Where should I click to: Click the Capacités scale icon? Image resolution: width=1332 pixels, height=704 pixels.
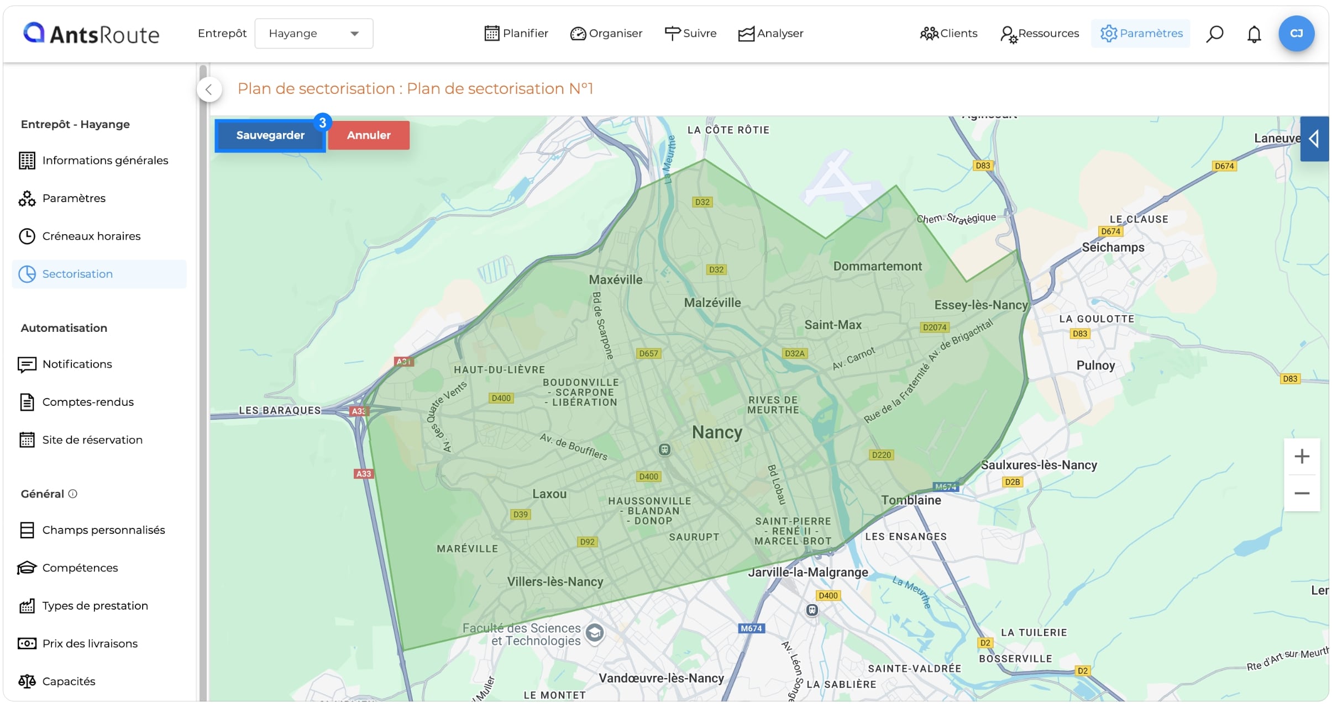tap(27, 681)
